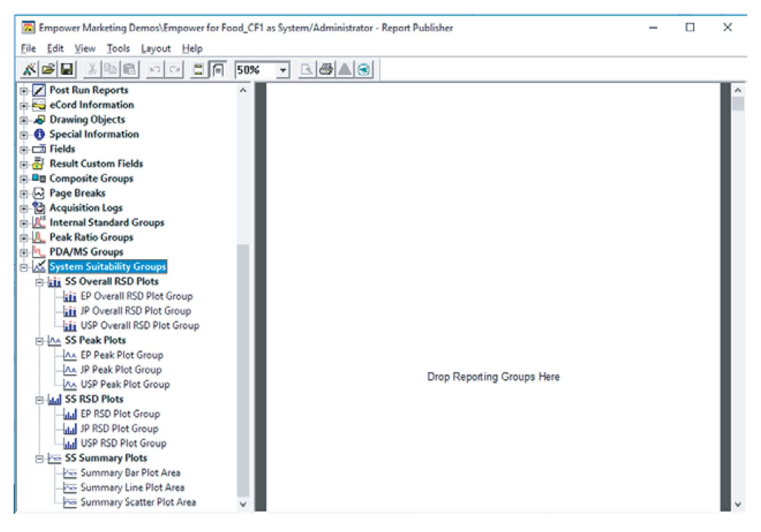Select USP RSD Plot Group
Image resolution: width=761 pixels, height=532 pixels.
[124, 444]
